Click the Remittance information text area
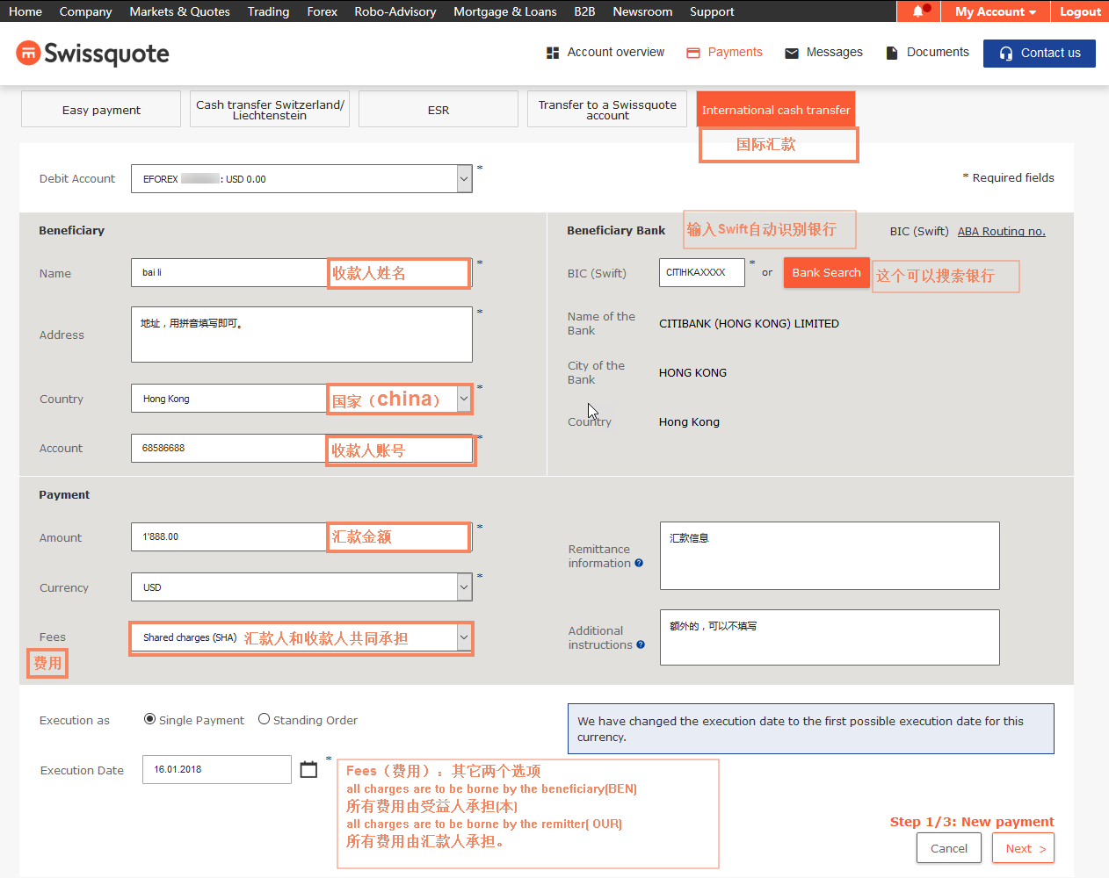The image size is (1109, 878). 830,556
